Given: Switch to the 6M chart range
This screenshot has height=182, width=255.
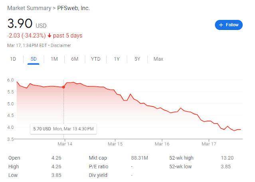Looking at the screenshot, I should click(x=75, y=59).
